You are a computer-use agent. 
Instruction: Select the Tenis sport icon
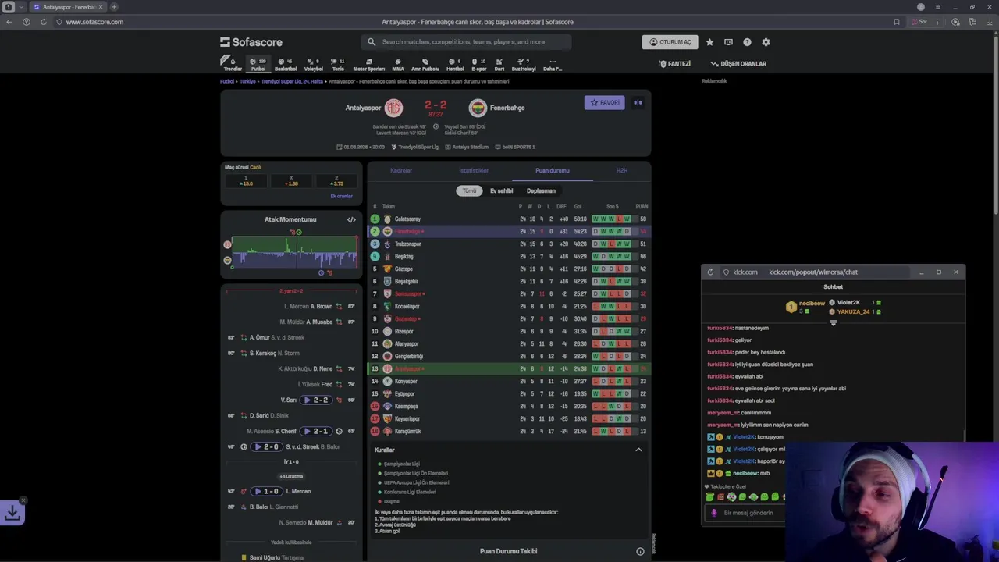point(338,64)
